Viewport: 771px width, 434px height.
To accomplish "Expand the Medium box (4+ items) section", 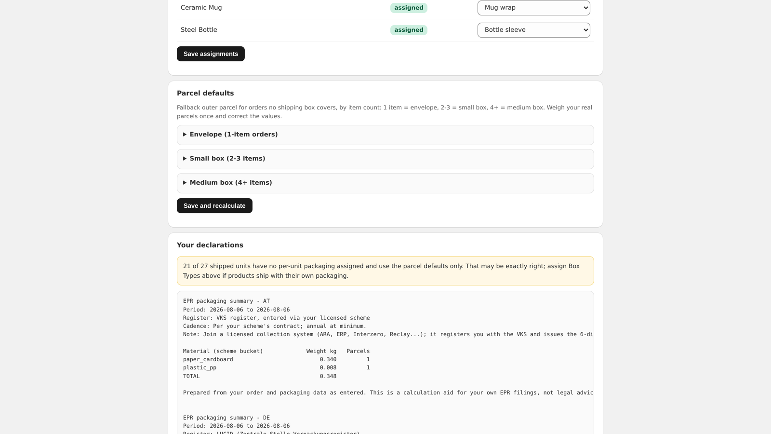I will [385, 183].
